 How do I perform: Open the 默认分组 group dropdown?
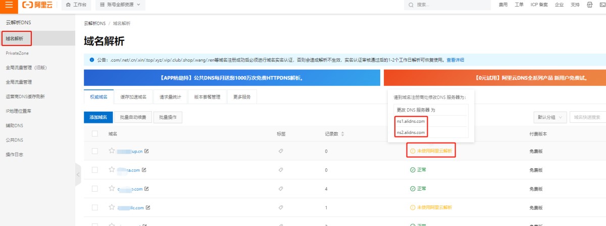click(x=550, y=117)
